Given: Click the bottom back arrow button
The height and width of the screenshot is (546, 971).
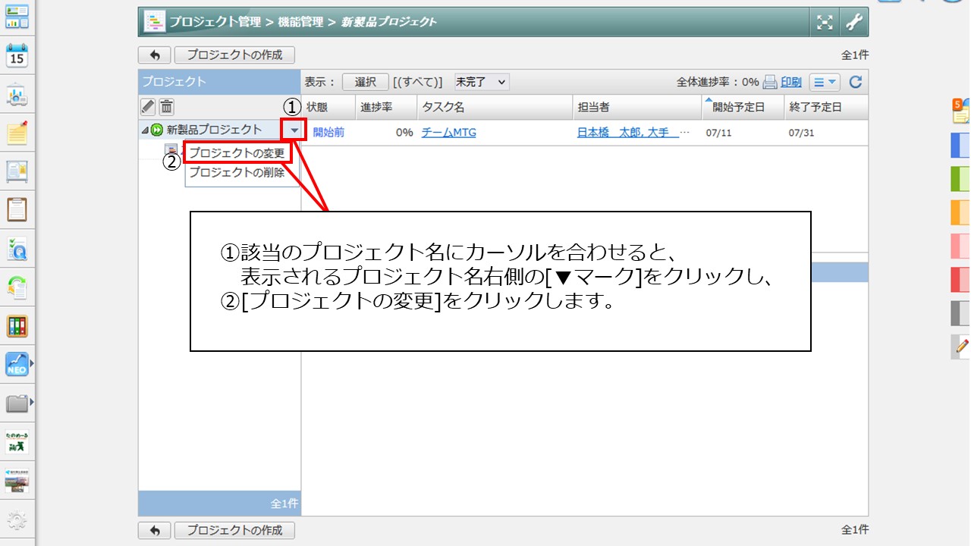Looking at the screenshot, I should (155, 531).
